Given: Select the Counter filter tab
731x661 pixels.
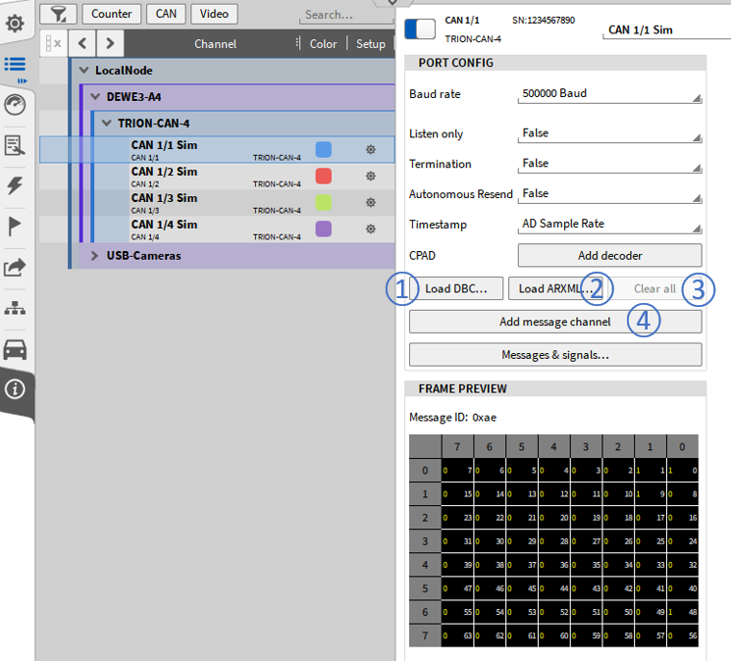Looking at the screenshot, I should point(111,14).
